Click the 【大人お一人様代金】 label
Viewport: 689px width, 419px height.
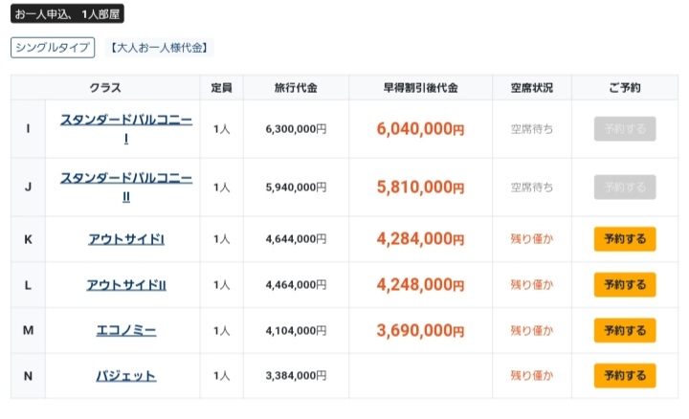[x=160, y=48]
